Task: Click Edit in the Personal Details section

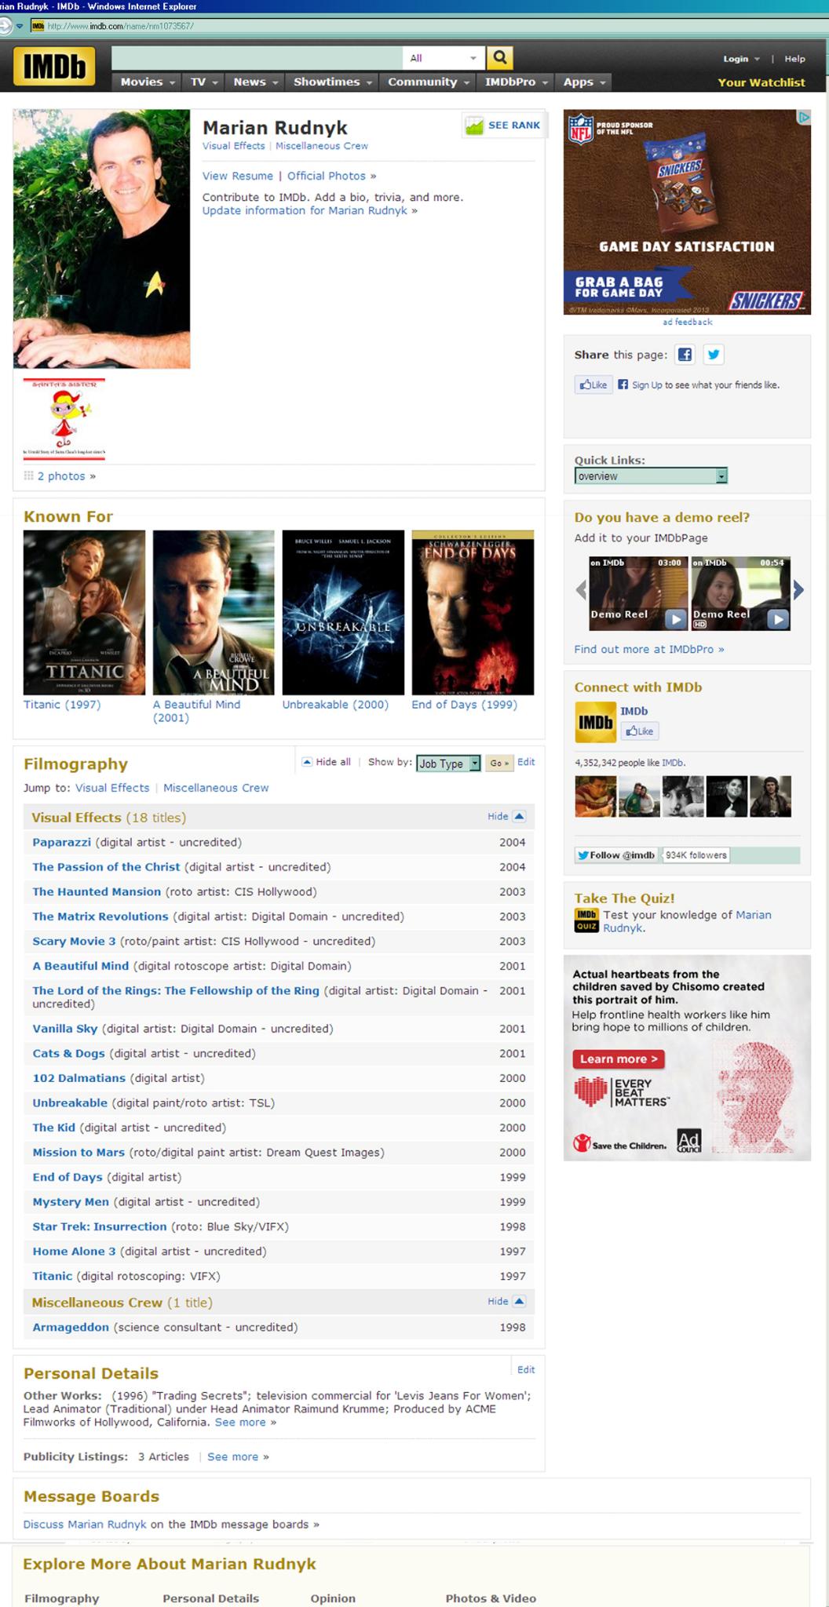Action: tap(526, 1369)
